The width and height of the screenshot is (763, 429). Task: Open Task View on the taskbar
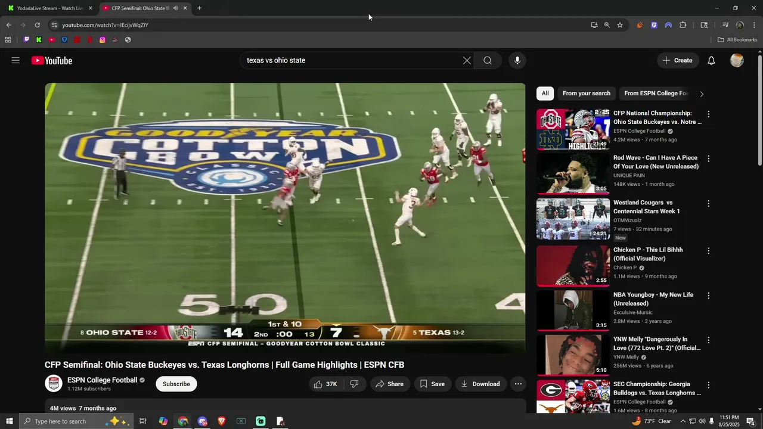tap(143, 421)
